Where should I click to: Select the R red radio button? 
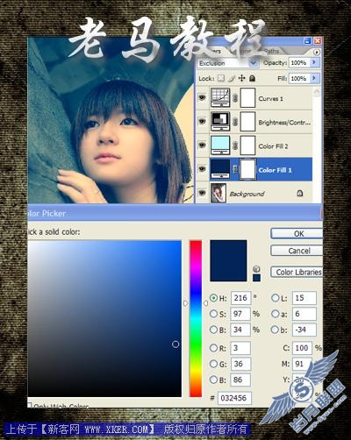pyautogui.click(x=213, y=348)
